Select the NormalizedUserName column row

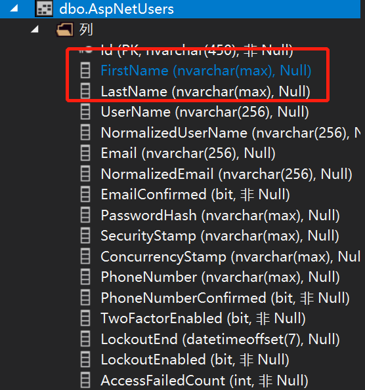point(230,132)
